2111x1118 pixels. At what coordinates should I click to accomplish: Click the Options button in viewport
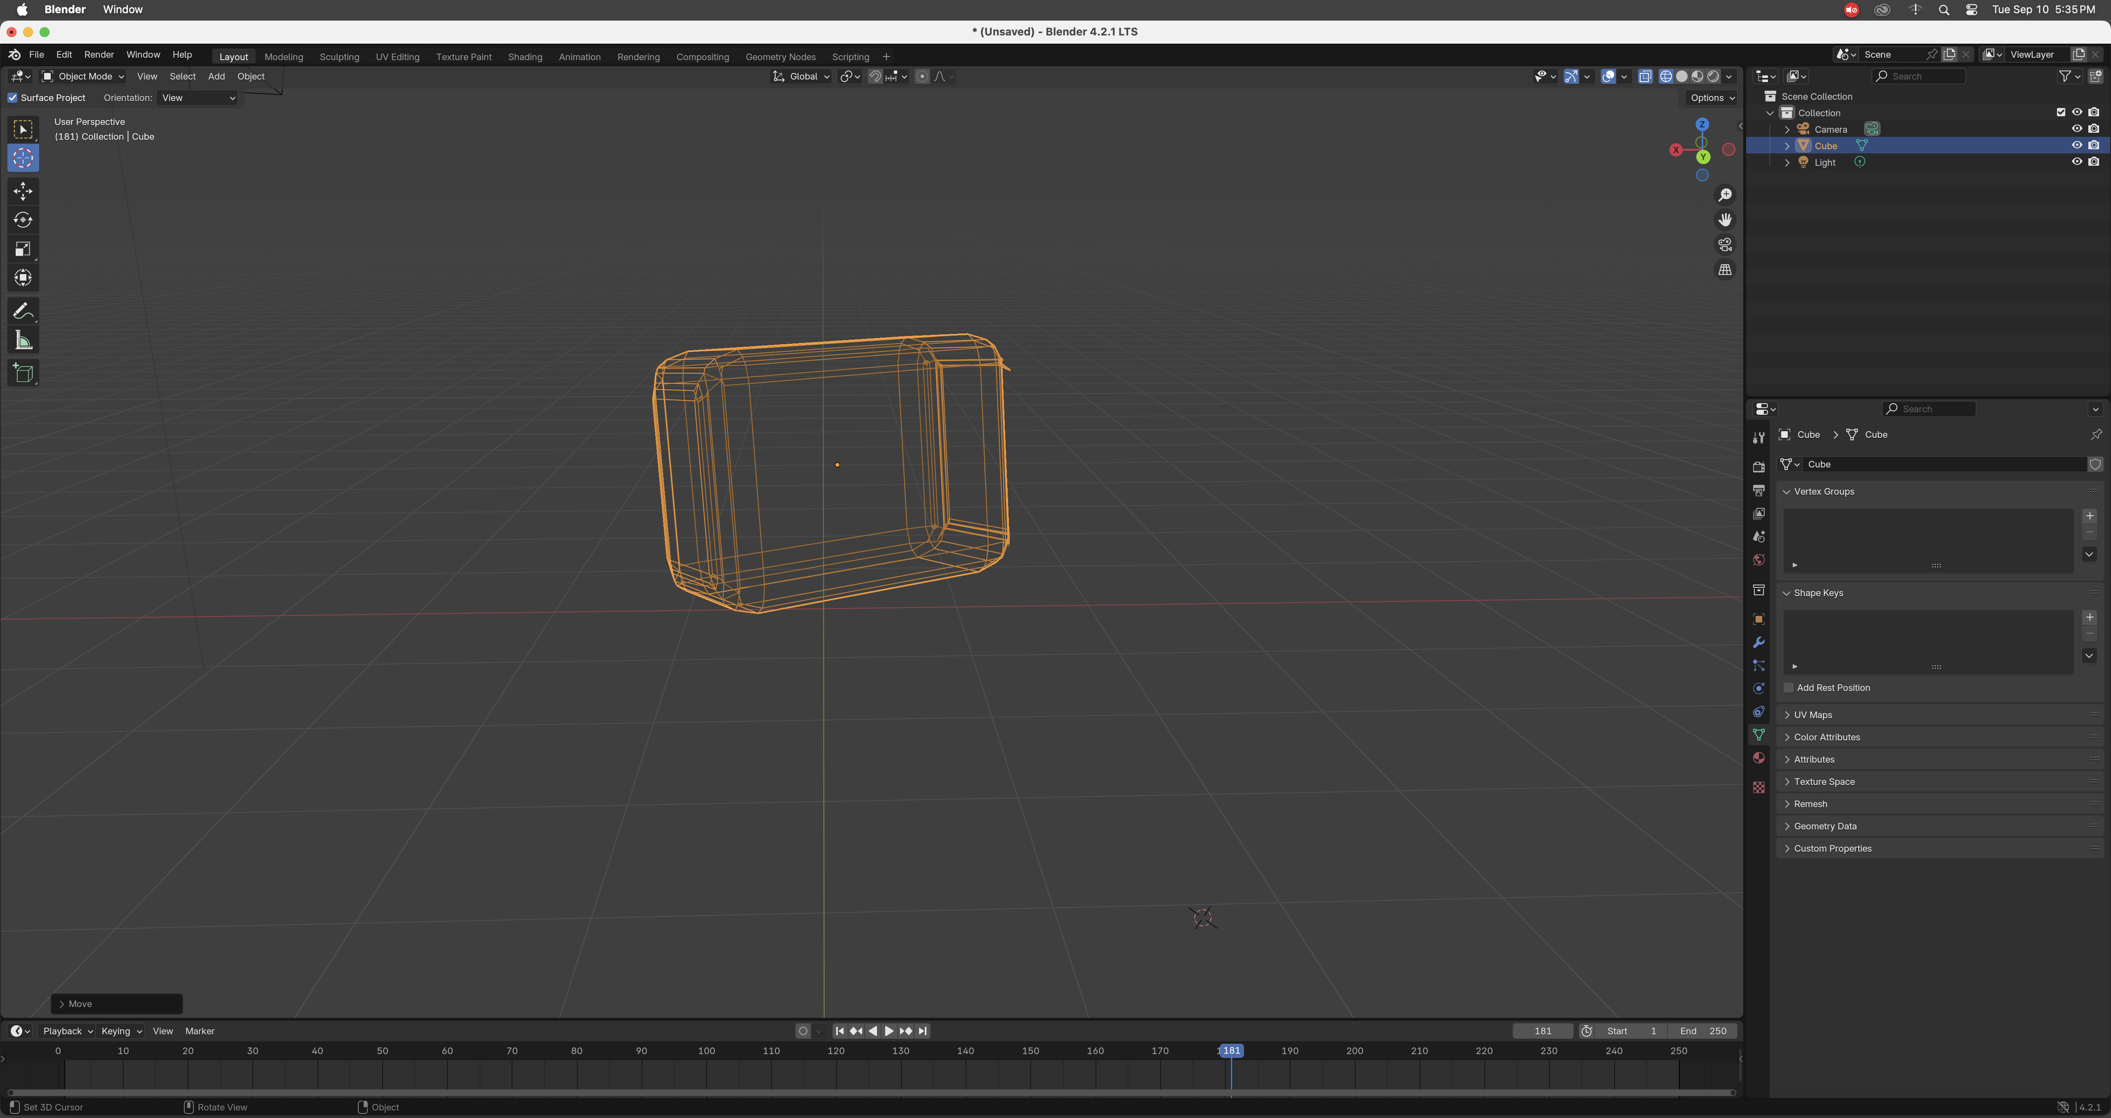1712,98
